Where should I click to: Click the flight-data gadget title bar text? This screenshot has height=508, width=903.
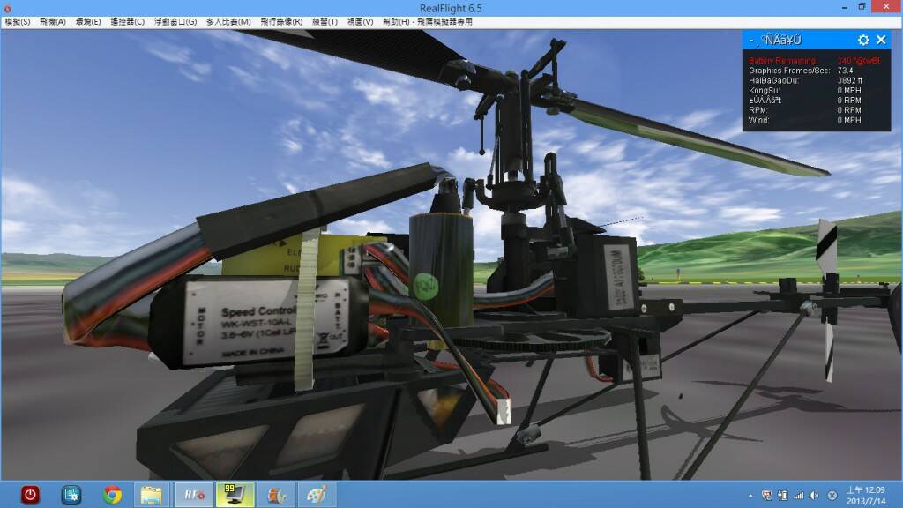pyautogui.click(x=781, y=40)
